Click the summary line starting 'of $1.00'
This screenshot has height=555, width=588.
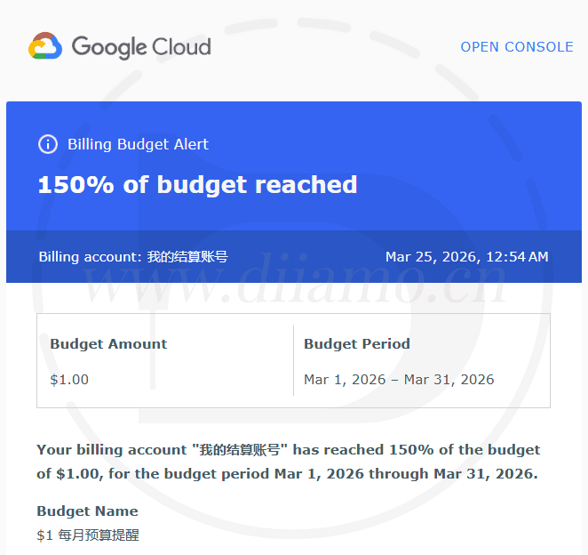286,474
